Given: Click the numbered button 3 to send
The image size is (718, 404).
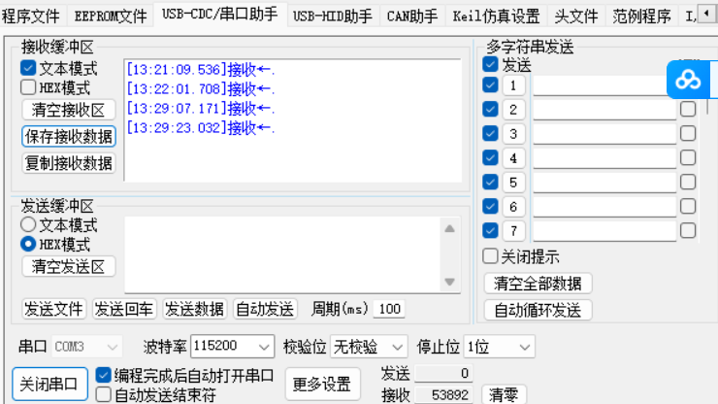Looking at the screenshot, I should coord(513,133).
